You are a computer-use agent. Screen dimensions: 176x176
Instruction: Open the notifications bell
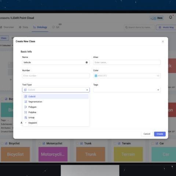(x=170, y=17)
